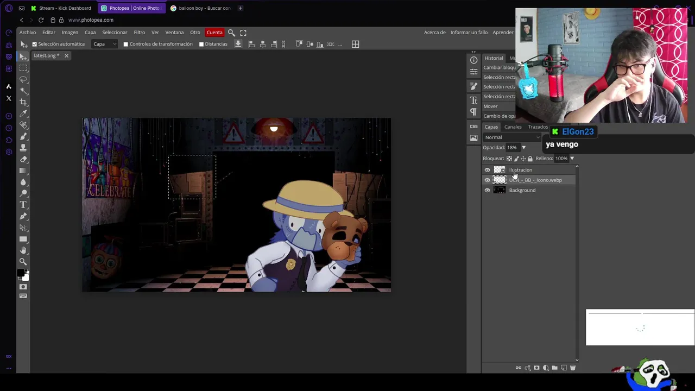Open the Opacidad slider arrow
Image resolution: width=695 pixels, height=391 pixels.
point(523,148)
